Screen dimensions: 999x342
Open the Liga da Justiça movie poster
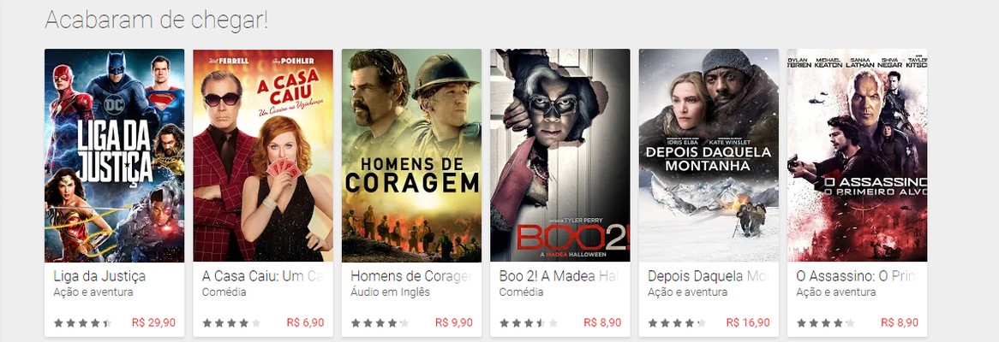click(x=114, y=155)
